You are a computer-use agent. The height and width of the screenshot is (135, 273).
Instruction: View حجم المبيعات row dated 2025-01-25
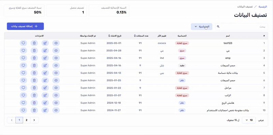(x=56, y=80)
